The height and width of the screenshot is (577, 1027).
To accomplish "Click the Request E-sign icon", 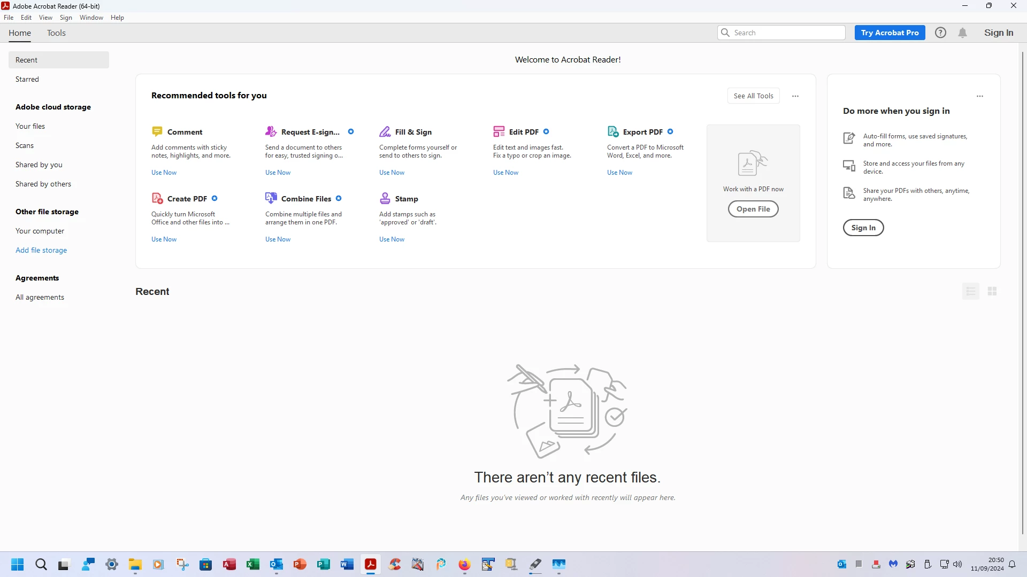I will 271,131.
